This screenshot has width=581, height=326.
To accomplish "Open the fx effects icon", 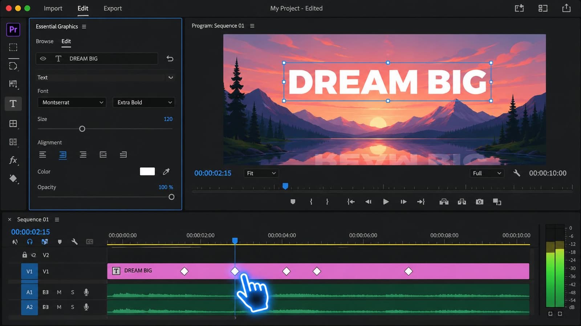I will 13,160.
